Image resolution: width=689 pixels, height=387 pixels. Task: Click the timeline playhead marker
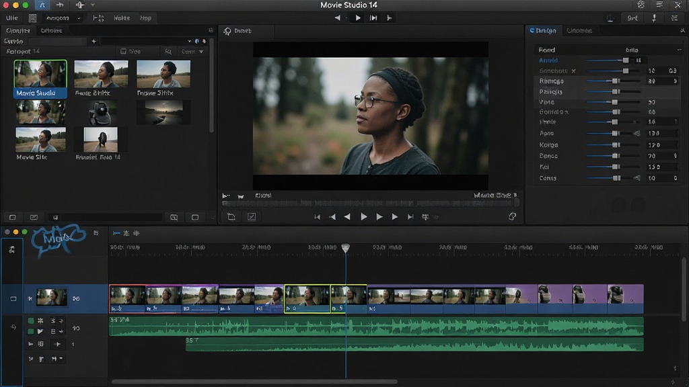[346, 248]
